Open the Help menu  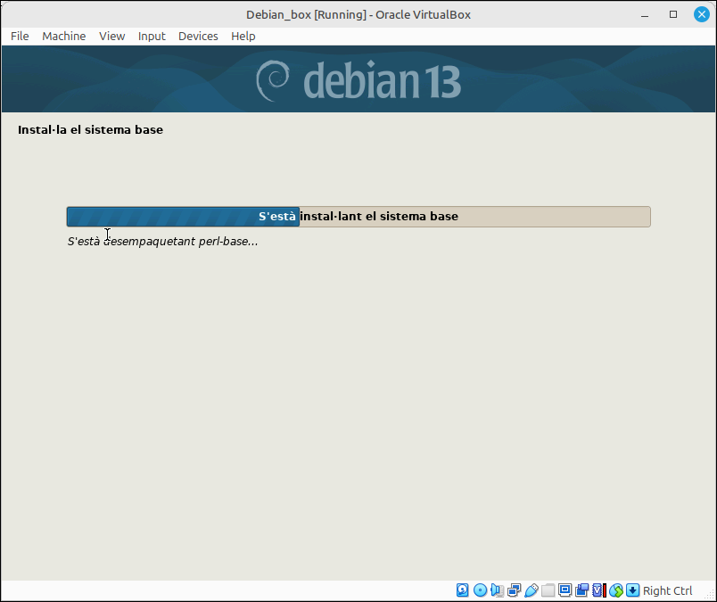tap(243, 37)
